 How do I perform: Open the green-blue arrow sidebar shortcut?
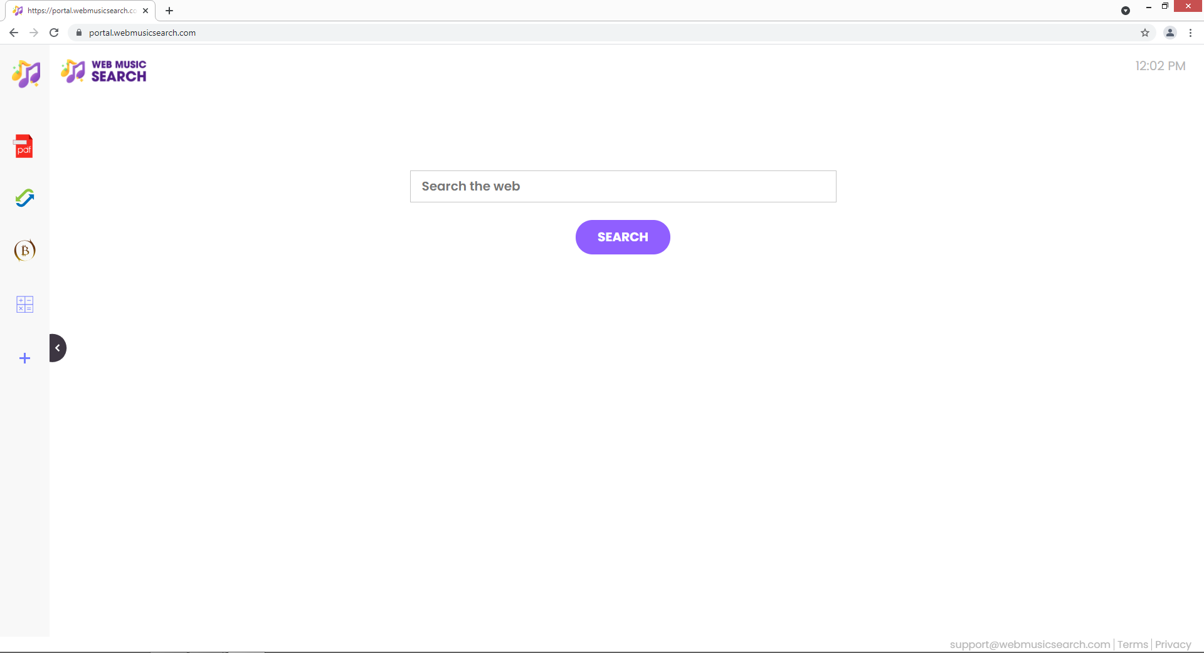click(24, 198)
